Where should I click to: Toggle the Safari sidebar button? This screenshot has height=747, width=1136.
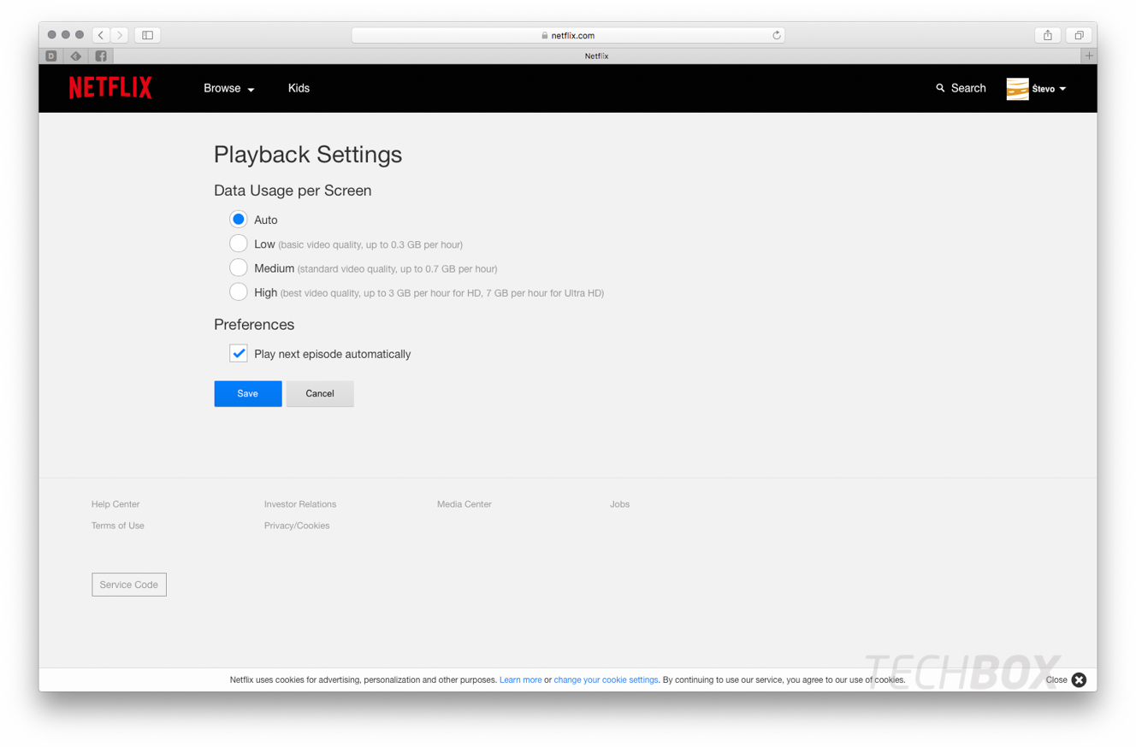pos(147,35)
